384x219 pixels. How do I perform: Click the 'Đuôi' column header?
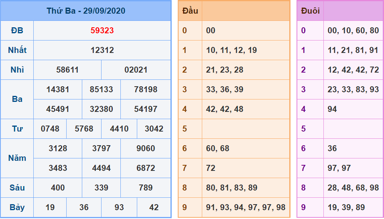tap(310, 11)
